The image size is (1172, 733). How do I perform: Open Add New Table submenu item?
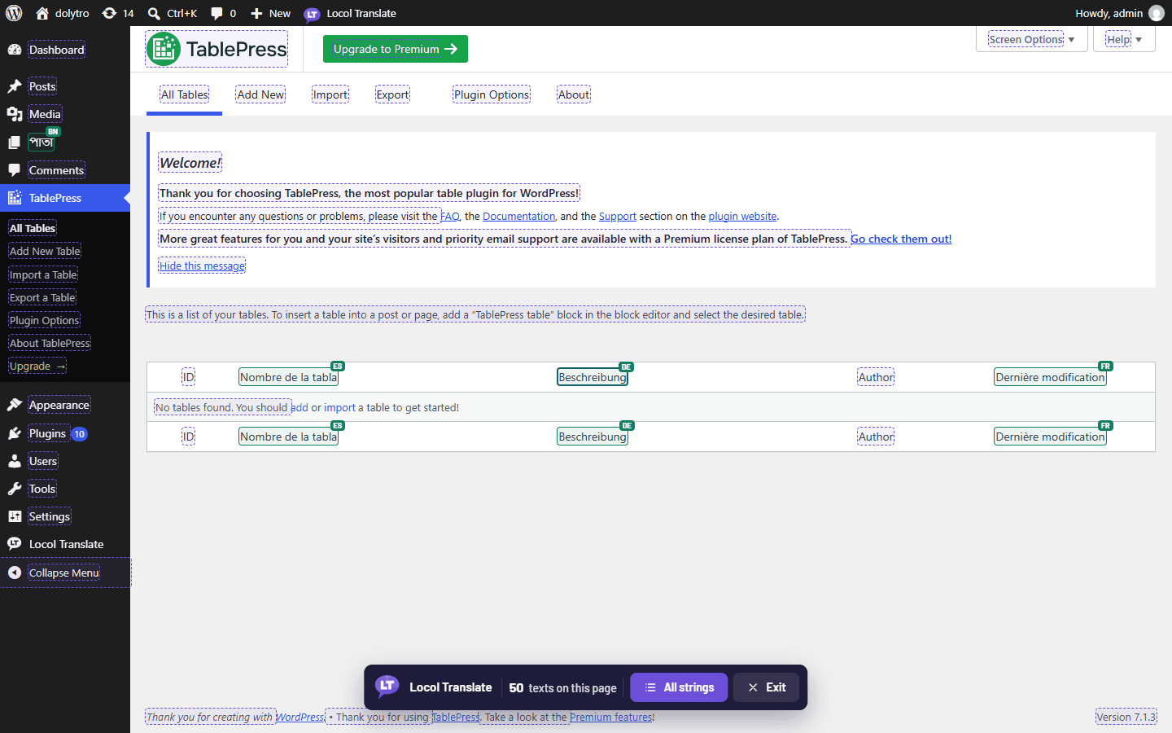45,251
